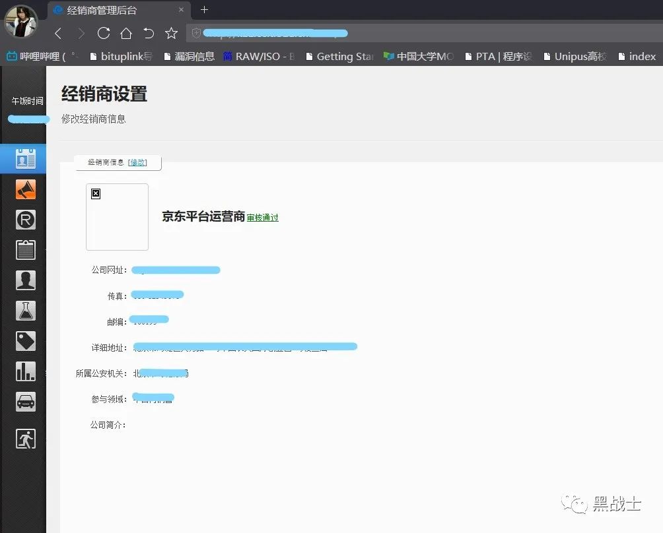Viewport: 663px width, 533px height.
Task: Click the 修改经销商信息 subtitle
Action: [94, 119]
